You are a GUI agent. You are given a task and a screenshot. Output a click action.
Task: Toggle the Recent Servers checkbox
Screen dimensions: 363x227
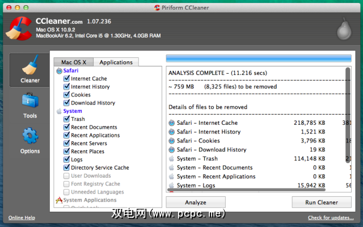(x=66, y=144)
